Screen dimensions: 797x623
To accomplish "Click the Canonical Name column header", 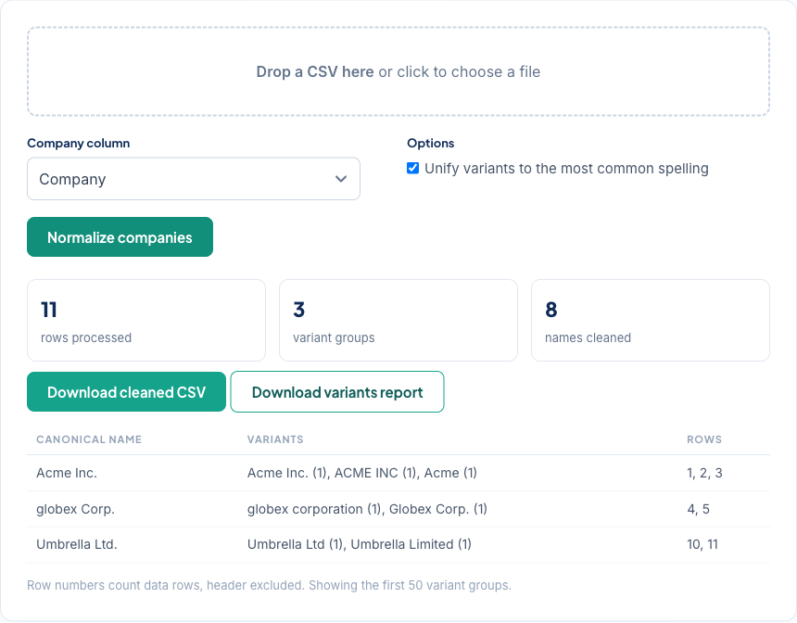I will (89, 439).
